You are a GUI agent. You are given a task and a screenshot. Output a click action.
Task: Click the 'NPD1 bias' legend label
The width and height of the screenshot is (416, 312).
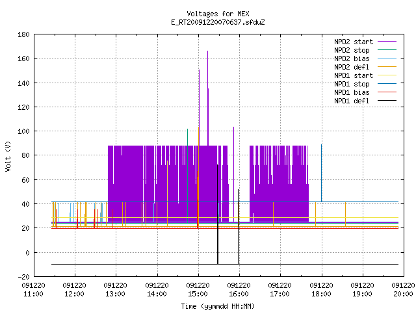352,92
